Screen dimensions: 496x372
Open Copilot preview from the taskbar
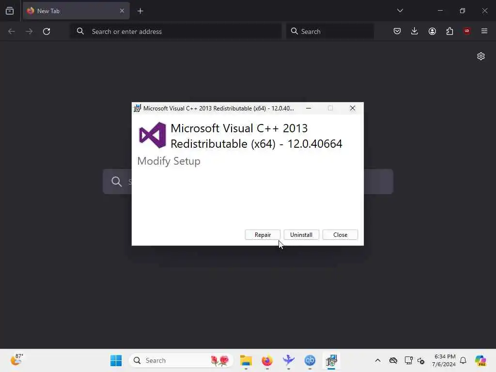[480, 360]
